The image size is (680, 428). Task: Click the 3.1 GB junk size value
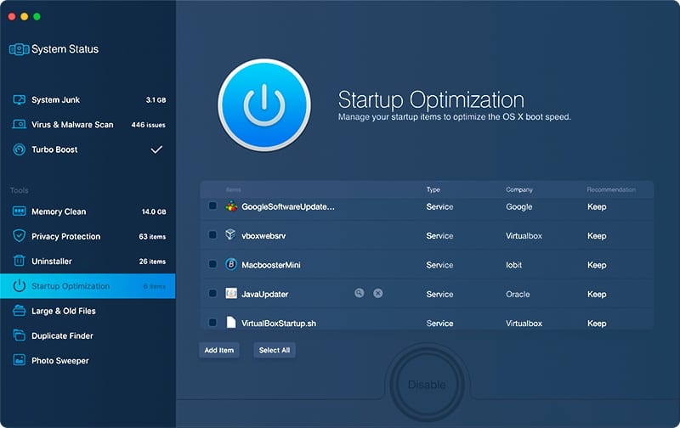point(156,100)
